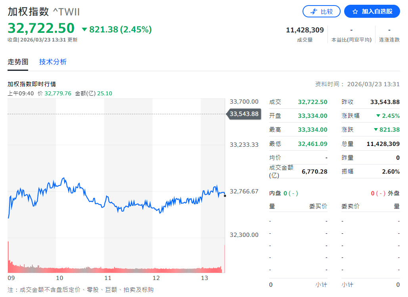Switch to the 技术分析 tab
408x297 pixels.
tap(53, 62)
